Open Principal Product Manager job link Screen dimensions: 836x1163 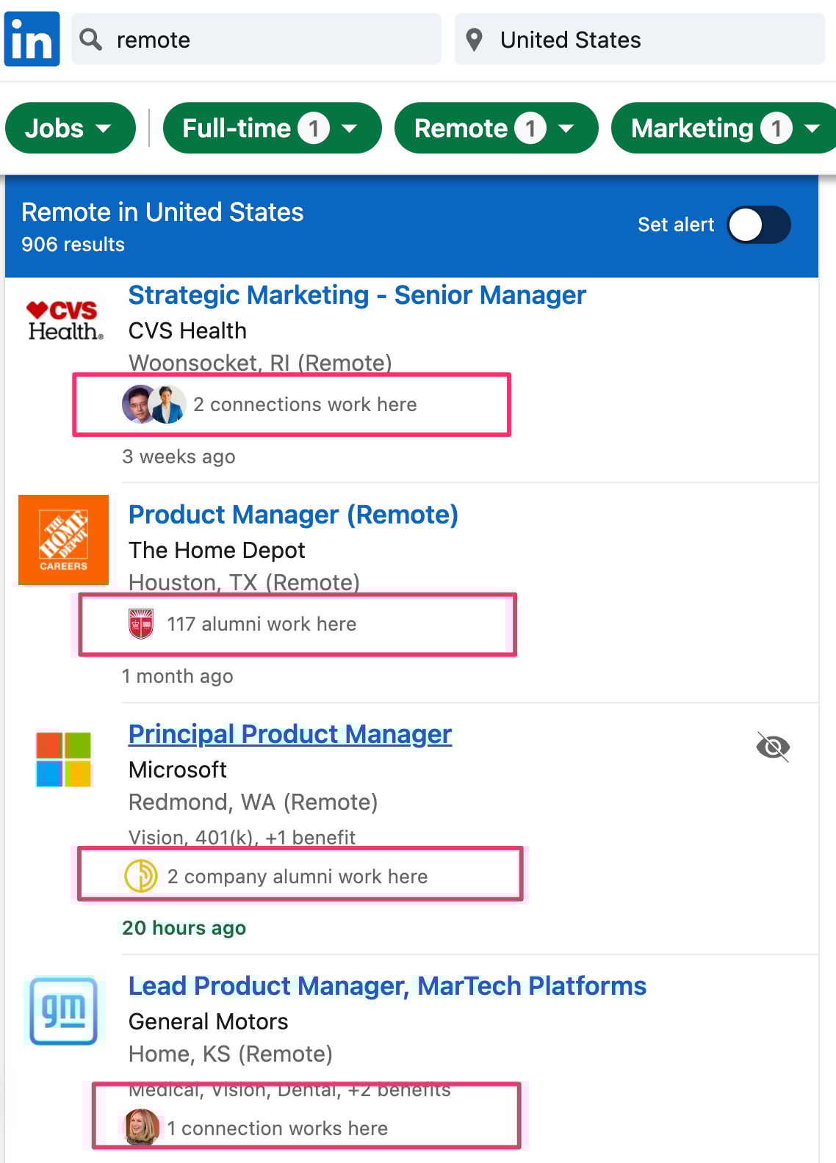pos(290,734)
